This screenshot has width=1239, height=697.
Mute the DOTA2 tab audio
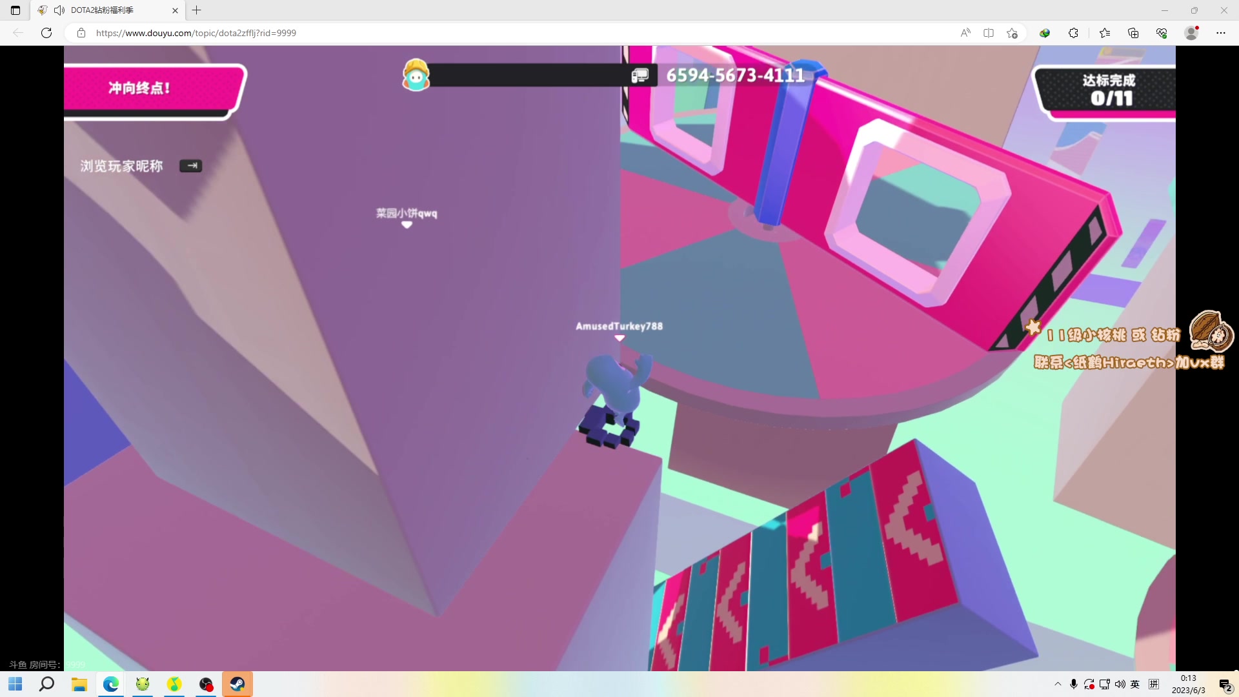click(x=59, y=10)
